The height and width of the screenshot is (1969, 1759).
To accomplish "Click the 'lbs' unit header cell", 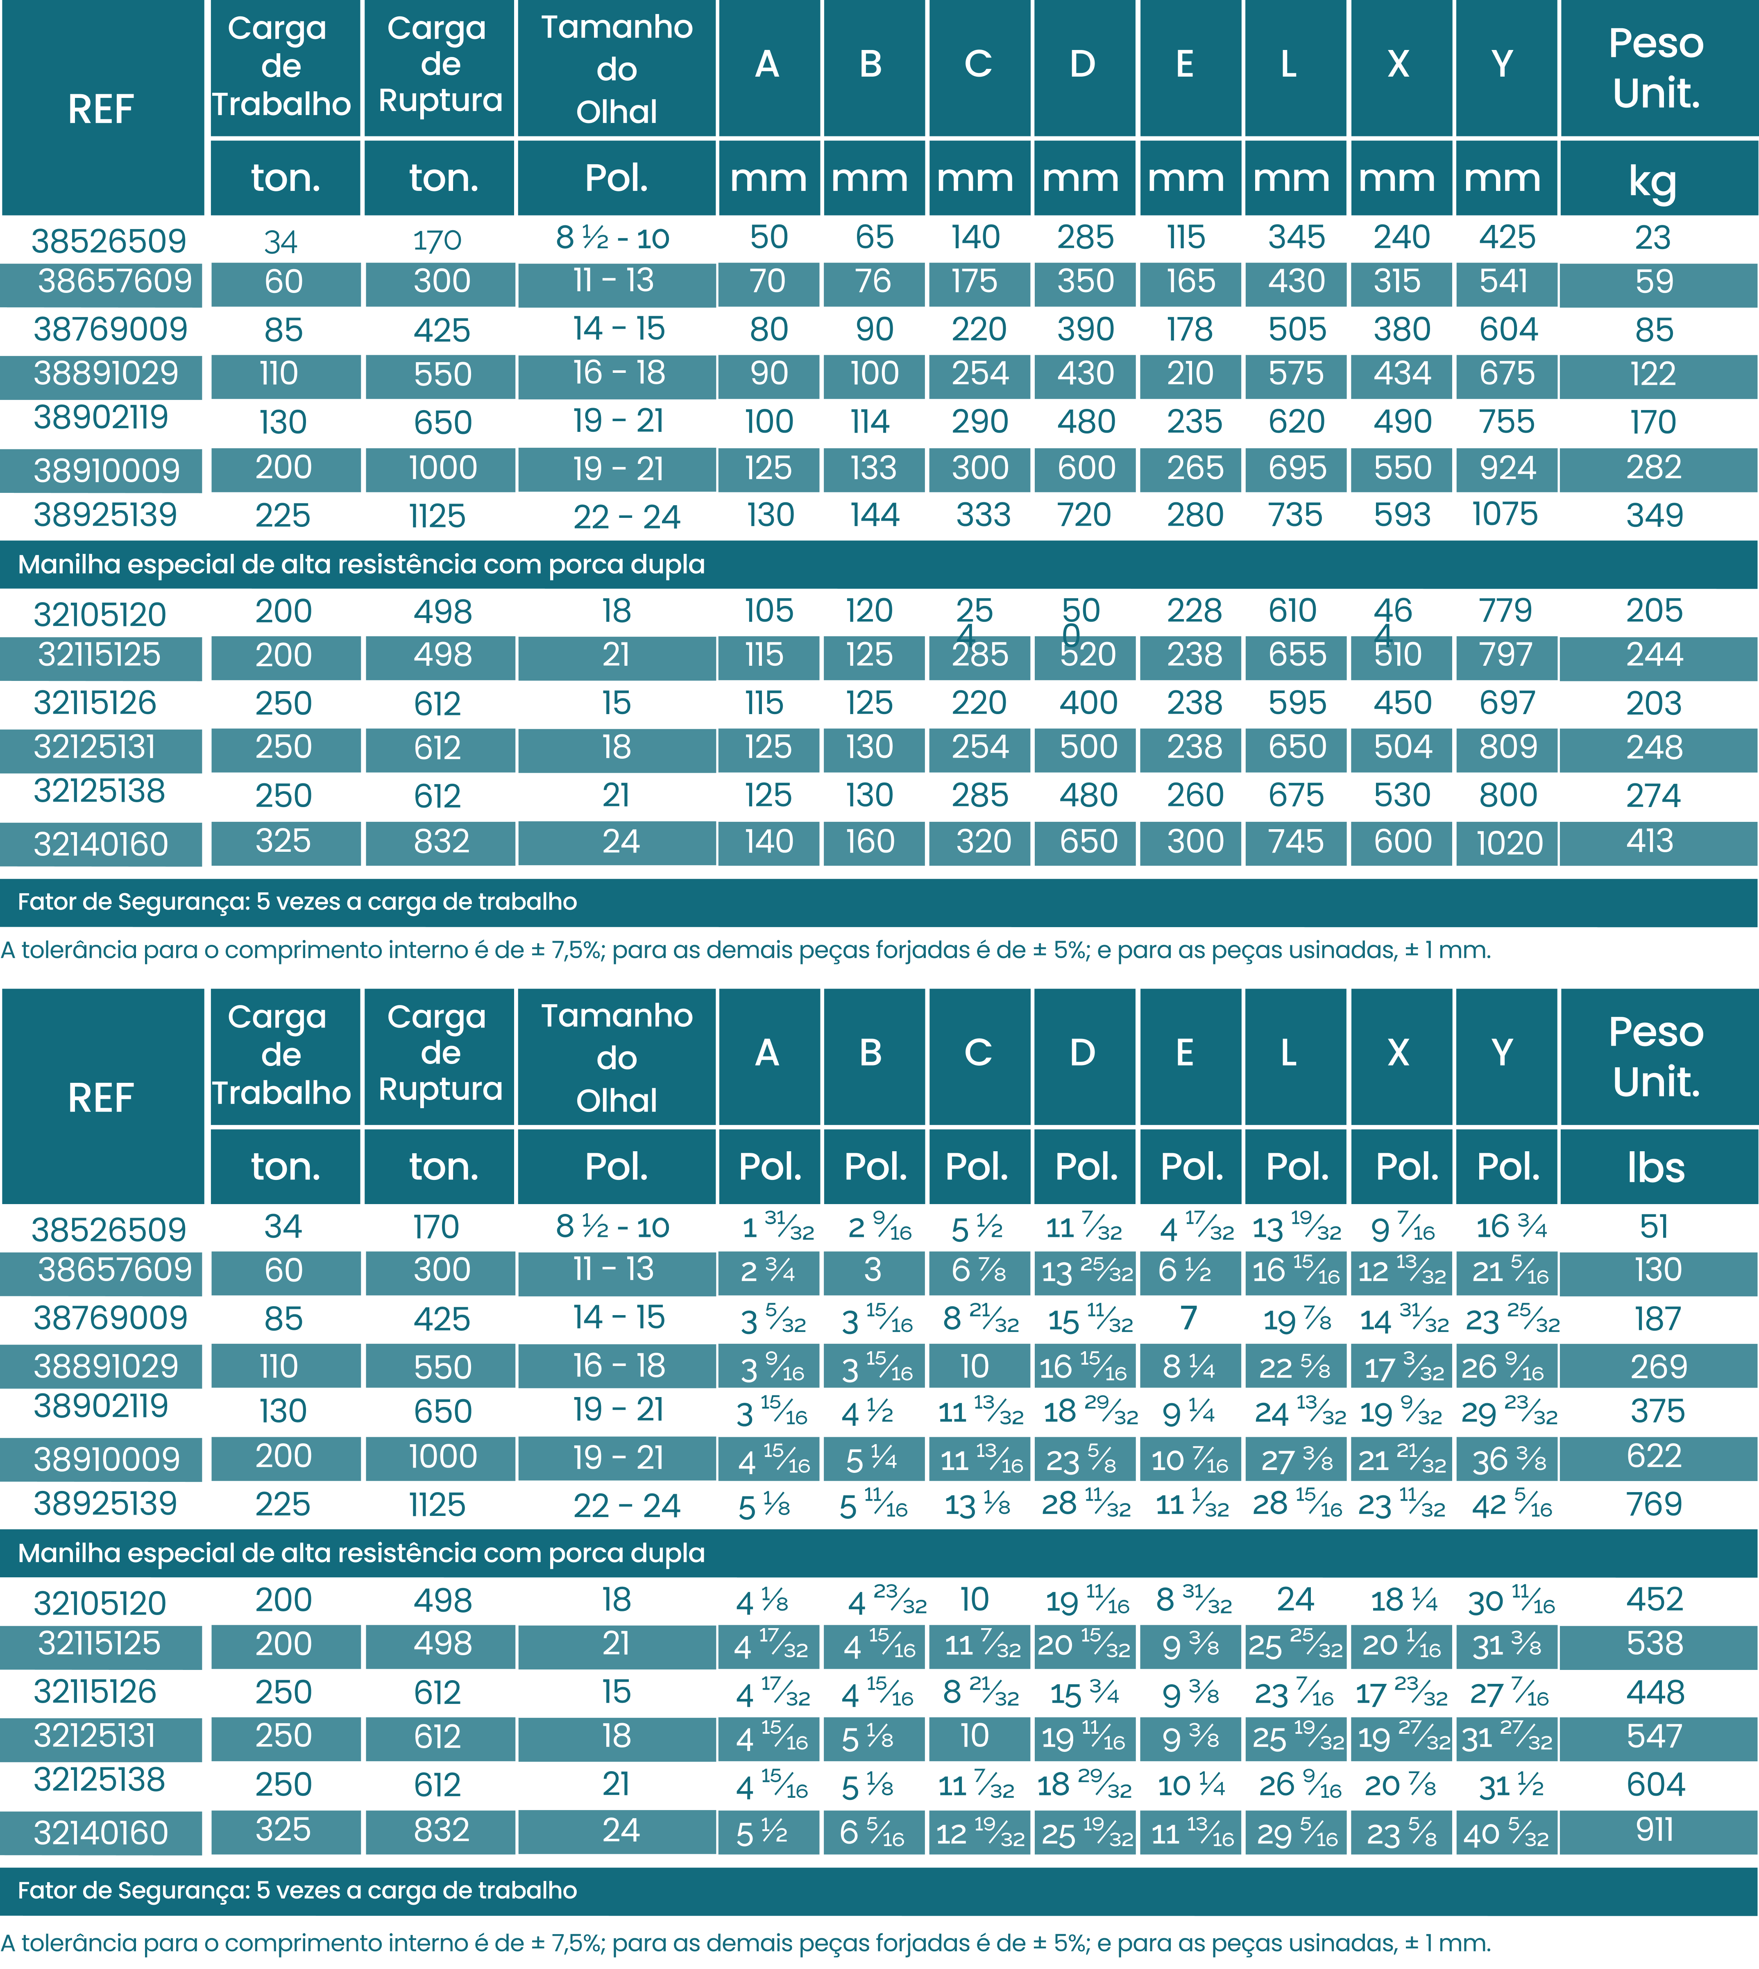I will (1656, 1167).
